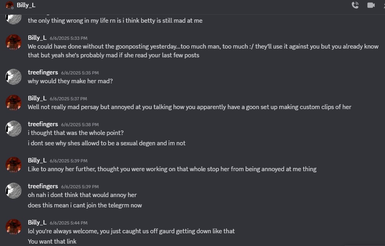Click the message "why would they make her mad?"
385x246 pixels.
tap(71, 81)
